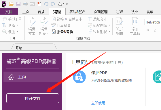This screenshot has width=161, height=110.
Task: Click the 流式编辑 reflow edit tool
Action: tap(120, 26)
